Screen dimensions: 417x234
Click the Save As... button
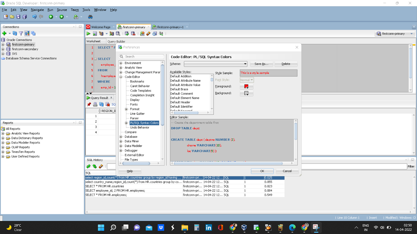tap(261, 64)
